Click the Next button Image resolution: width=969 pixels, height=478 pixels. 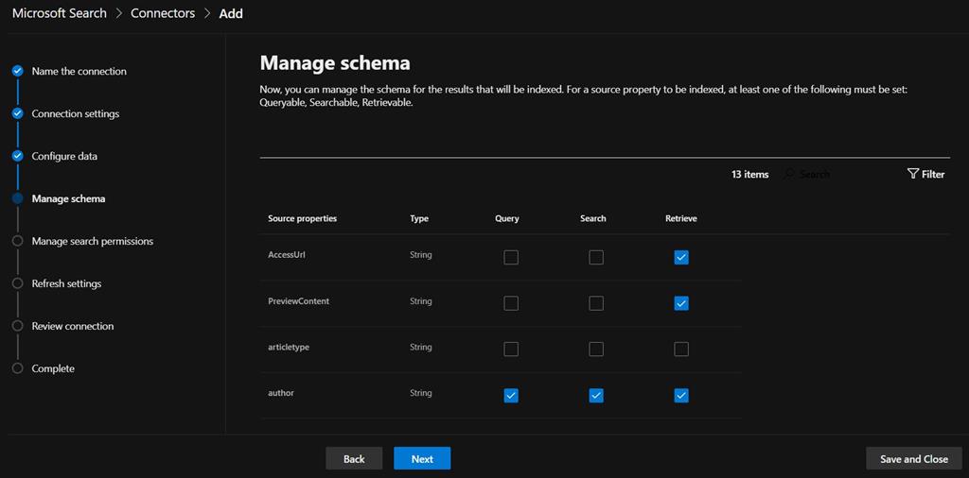[x=422, y=458]
